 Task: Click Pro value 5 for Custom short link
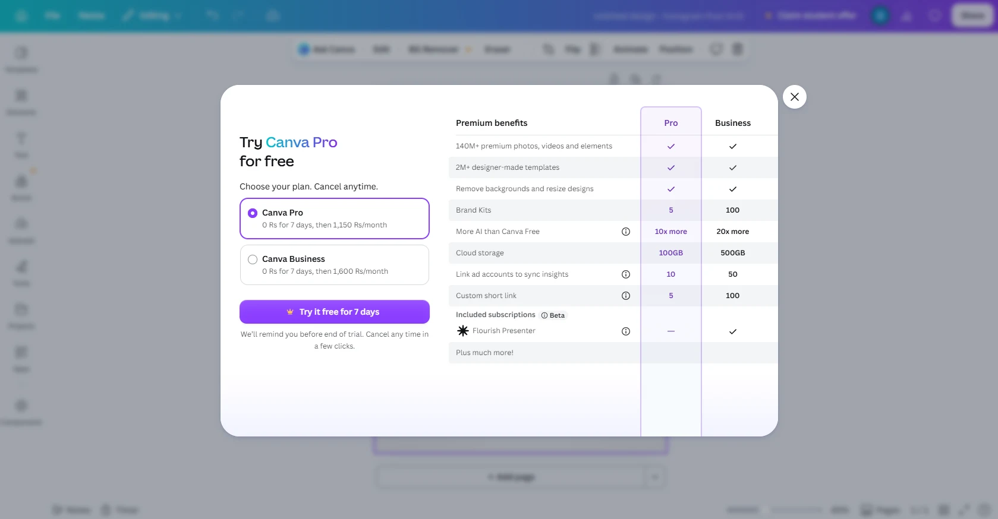(671, 296)
